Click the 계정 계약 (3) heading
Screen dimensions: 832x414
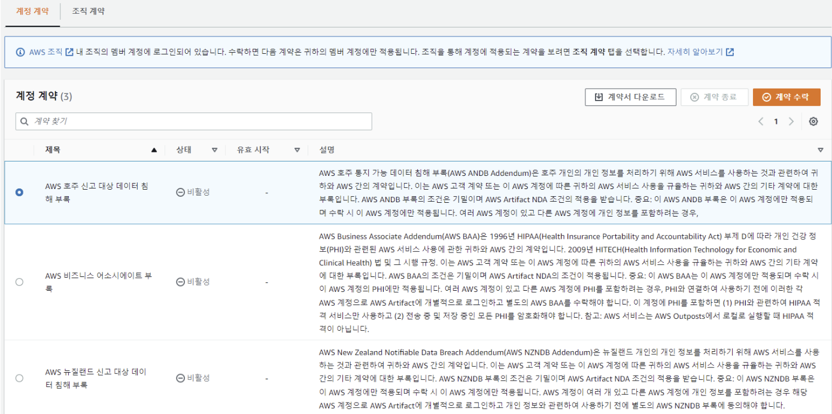(44, 96)
